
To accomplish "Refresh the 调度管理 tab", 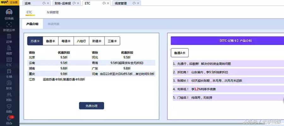I will click(x=134, y=3).
